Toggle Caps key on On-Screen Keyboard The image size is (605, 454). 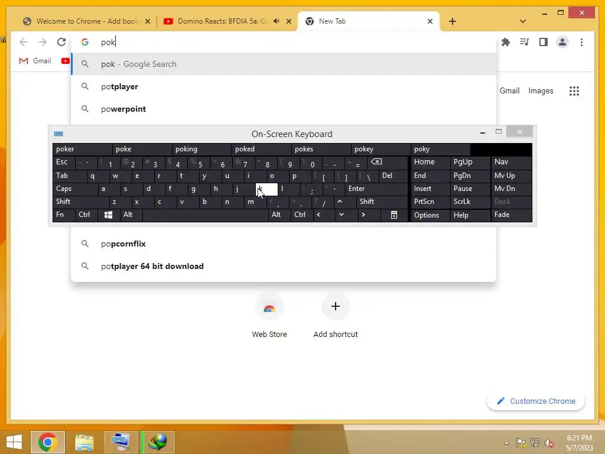75,189
